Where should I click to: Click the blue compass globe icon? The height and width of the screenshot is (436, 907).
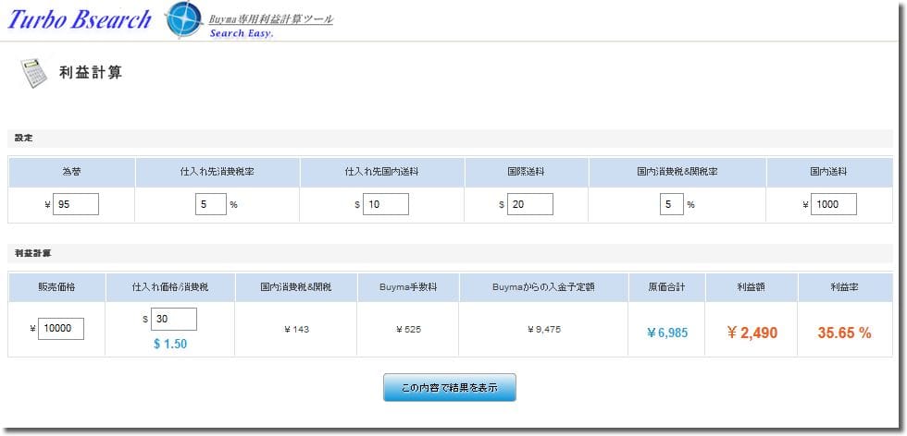[184, 19]
